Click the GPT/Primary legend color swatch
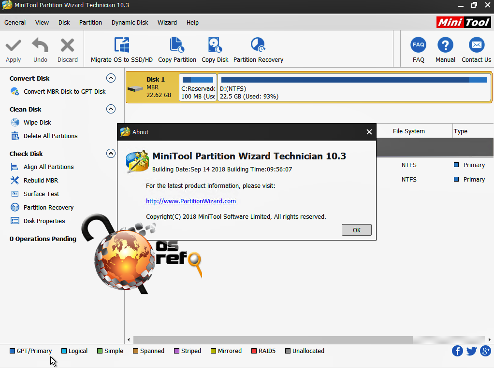This screenshot has height=368, width=494. point(12,351)
